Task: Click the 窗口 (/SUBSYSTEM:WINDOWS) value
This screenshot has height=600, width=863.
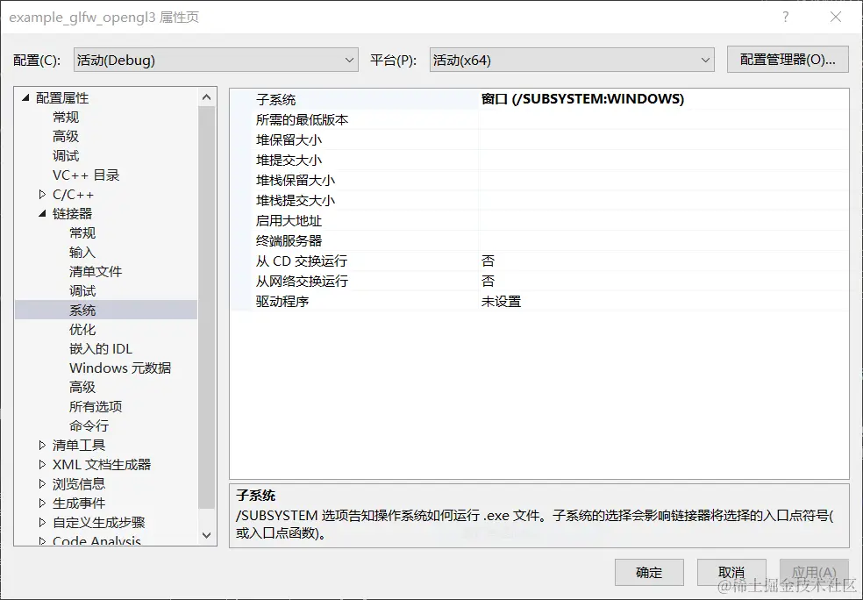Action: coord(582,99)
